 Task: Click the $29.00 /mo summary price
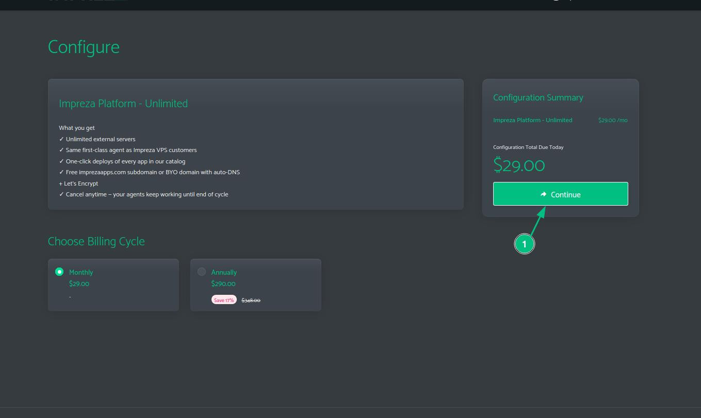613,120
